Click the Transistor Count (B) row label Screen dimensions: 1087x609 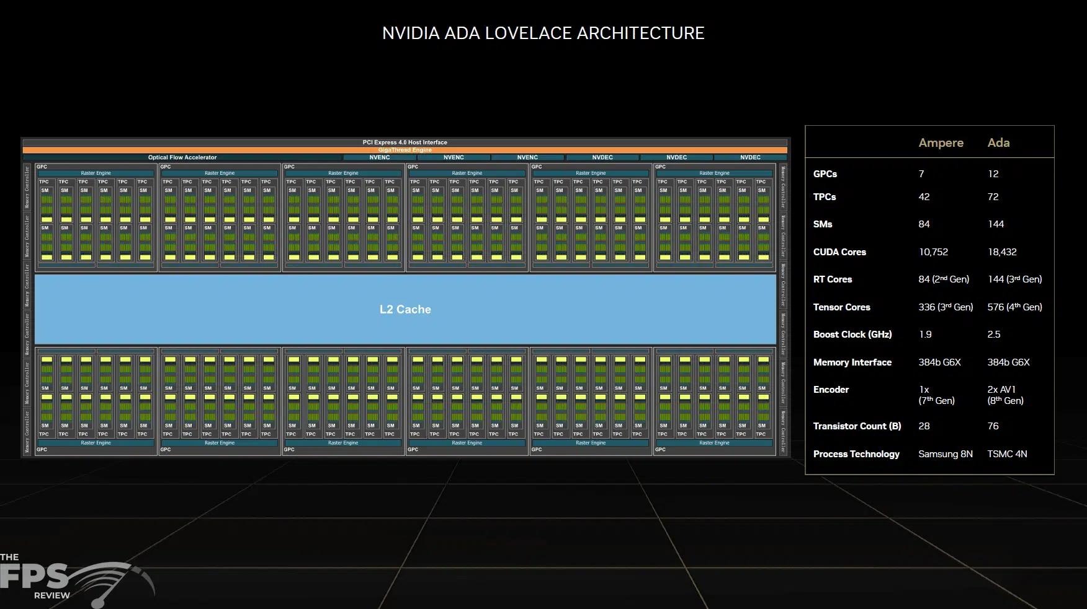click(x=857, y=426)
